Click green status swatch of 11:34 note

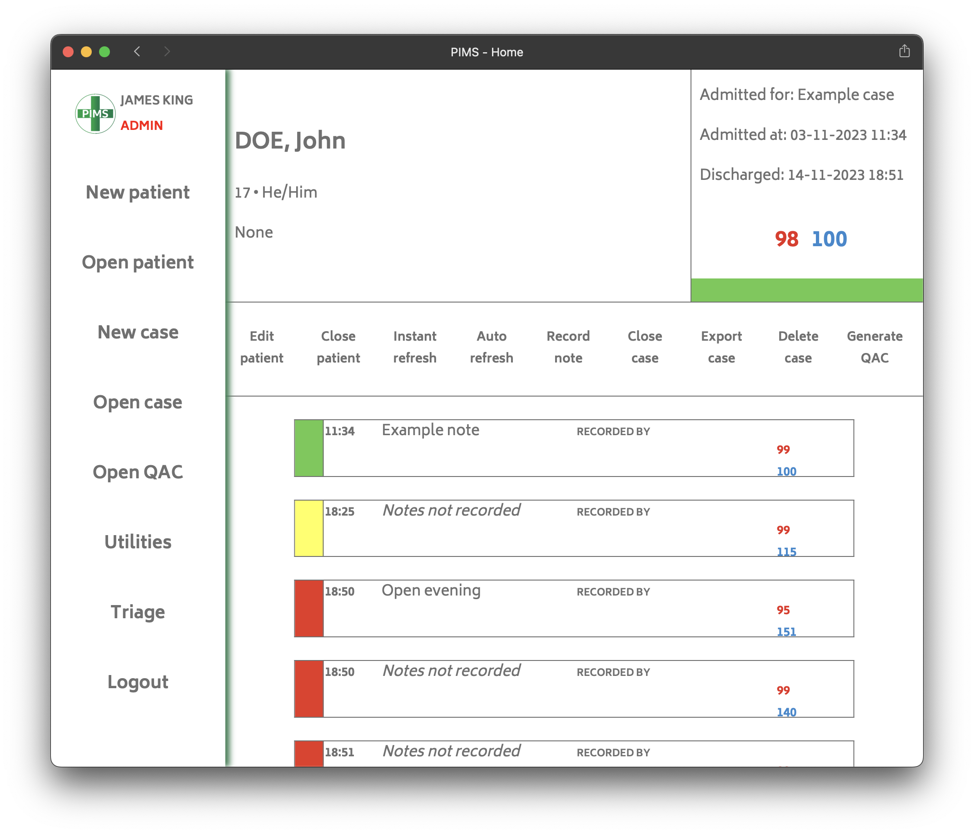pyautogui.click(x=308, y=448)
